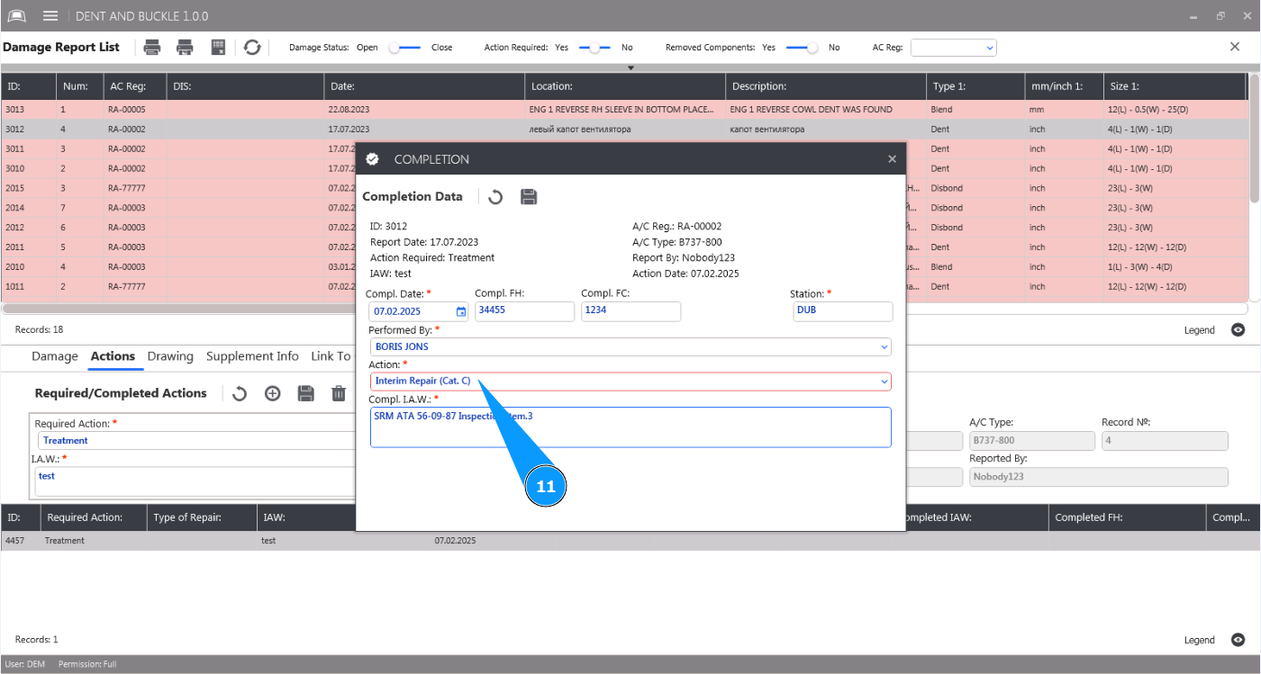Click the Required Action column header in lower table
The height and width of the screenshot is (674, 1261).
(x=94, y=517)
